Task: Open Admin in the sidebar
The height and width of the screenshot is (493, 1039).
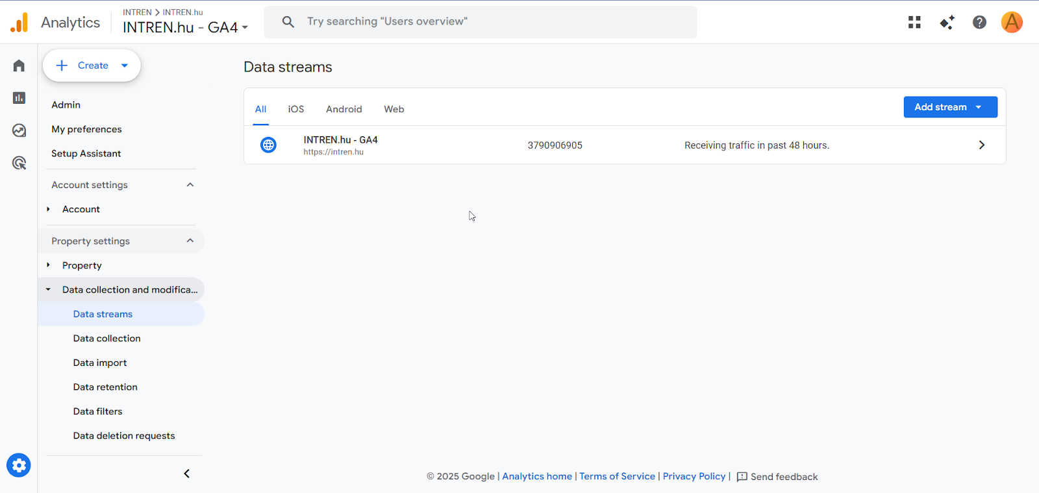Action: 66,105
